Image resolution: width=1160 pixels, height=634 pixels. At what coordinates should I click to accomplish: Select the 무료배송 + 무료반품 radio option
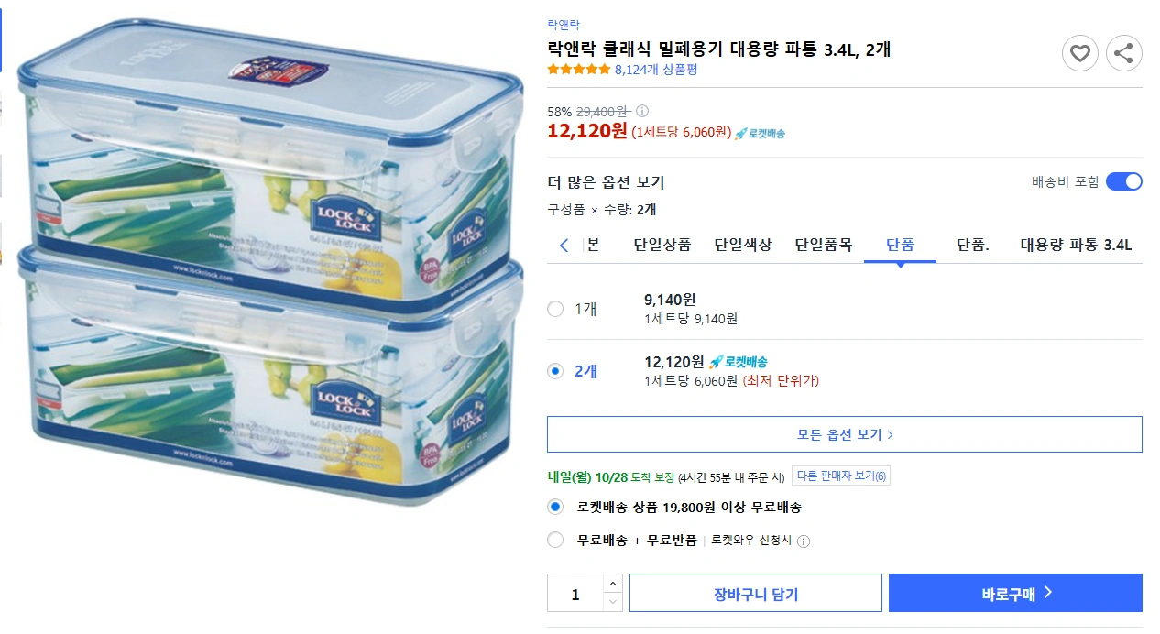tap(555, 541)
